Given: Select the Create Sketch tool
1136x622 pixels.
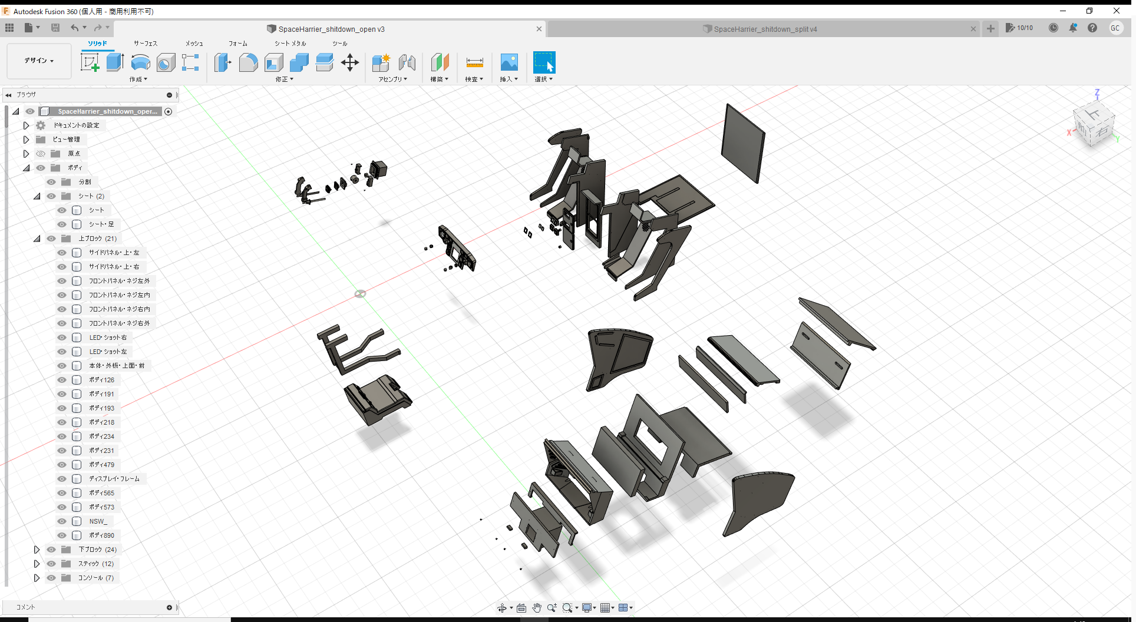Looking at the screenshot, I should (x=91, y=62).
